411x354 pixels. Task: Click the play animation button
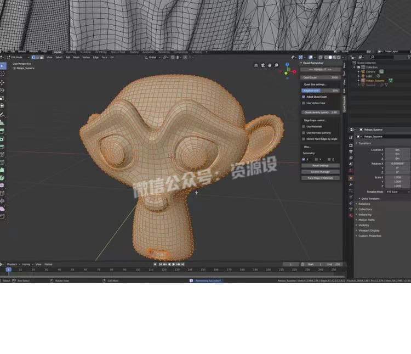point(174,264)
